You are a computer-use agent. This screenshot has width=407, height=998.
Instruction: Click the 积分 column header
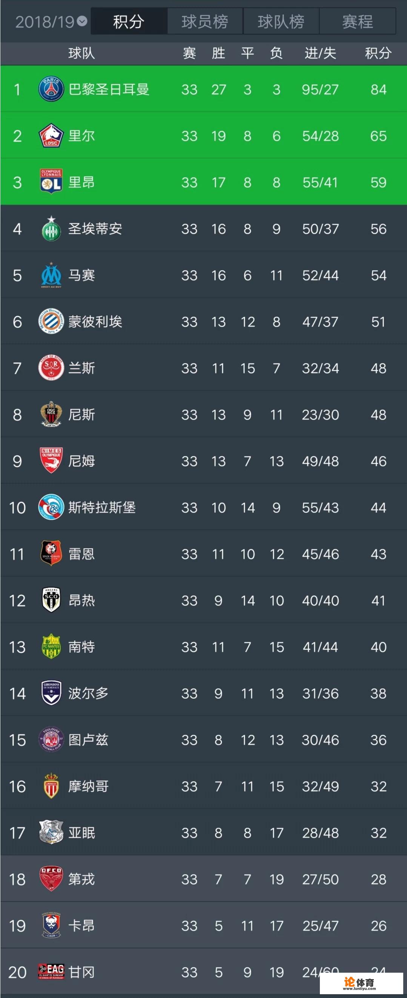(x=378, y=53)
